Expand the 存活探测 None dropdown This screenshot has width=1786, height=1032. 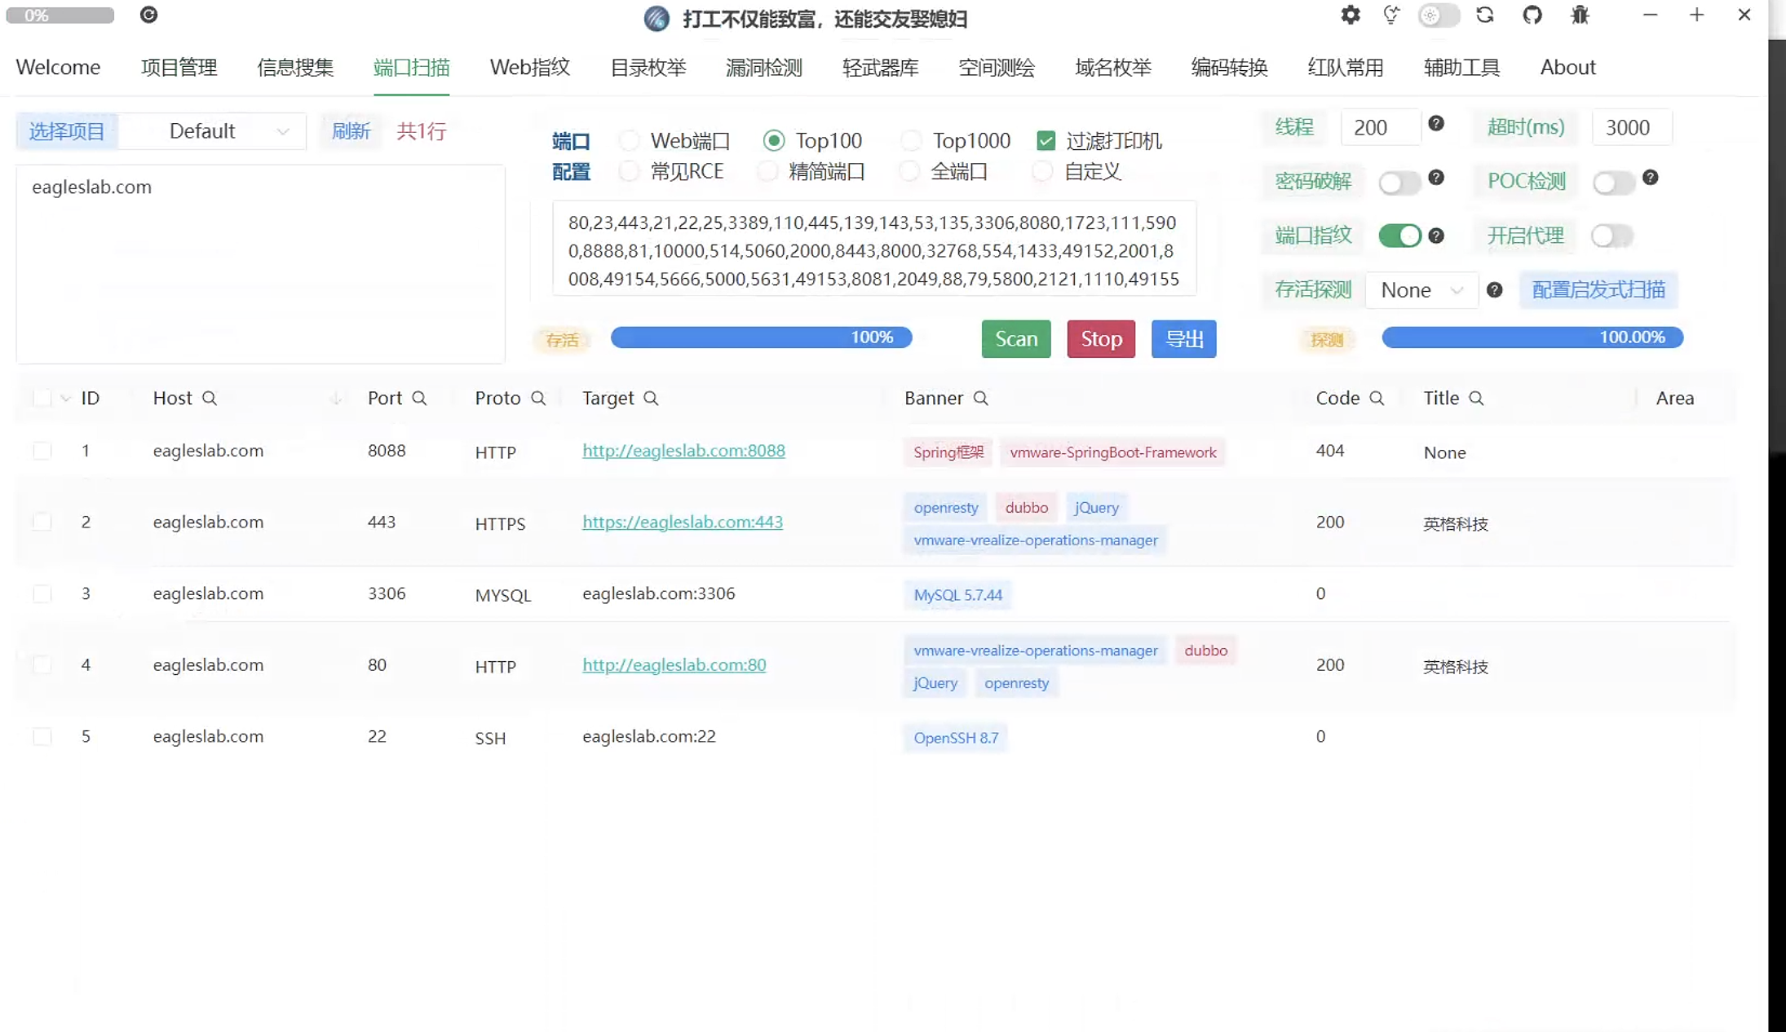(1421, 290)
